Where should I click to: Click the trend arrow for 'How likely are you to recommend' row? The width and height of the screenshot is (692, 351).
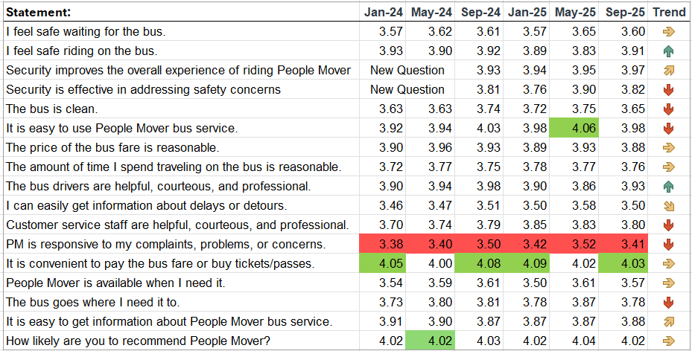[x=668, y=341]
